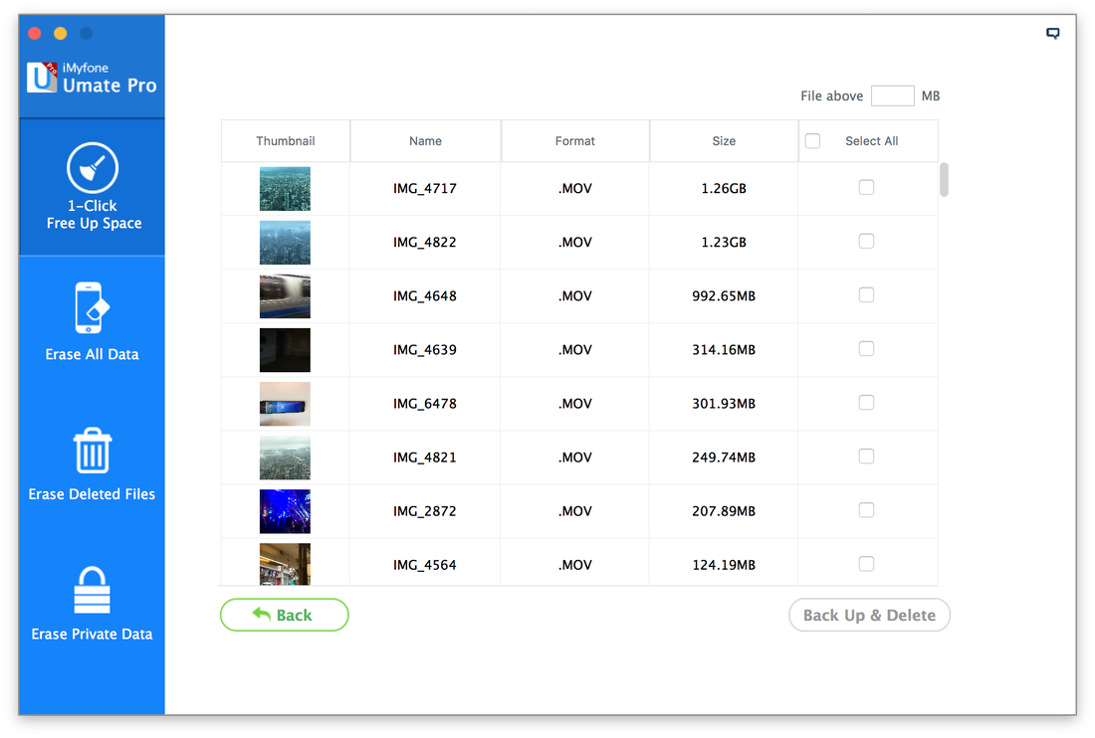This screenshot has height=738, width=1095.
Task: Check the box for IMG_6478
Action: [866, 403]
